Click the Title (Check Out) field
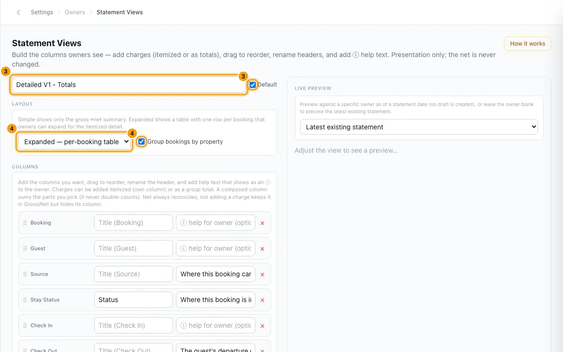The height and width of the screenshot is (352, 563). pyautogui.click(x=134, y=348)
